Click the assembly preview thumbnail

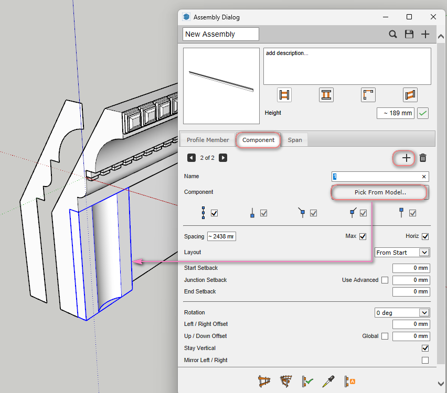click(221, 86)
